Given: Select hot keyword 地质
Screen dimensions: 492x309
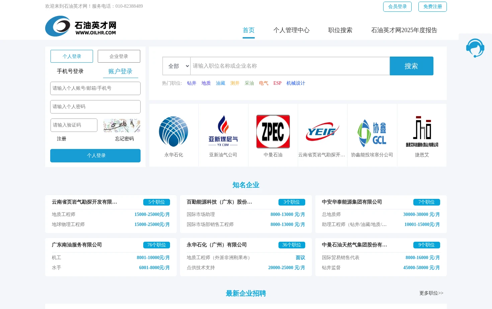Looking at the screenshot, I should 206,83.
